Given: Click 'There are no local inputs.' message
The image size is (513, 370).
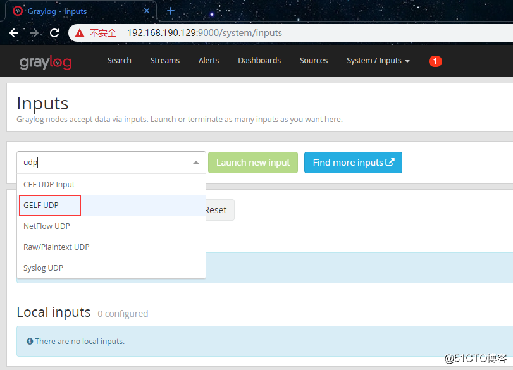Looking at the screenshot, I should (x=80, y=341).
